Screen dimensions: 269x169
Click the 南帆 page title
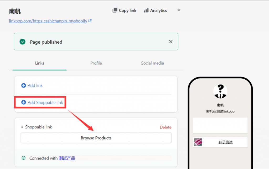[15, 11]
